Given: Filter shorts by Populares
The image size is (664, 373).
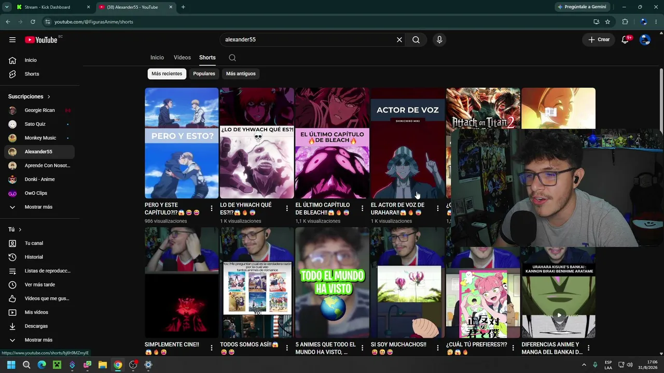Looking at the screenshot, I should (204, 74).
